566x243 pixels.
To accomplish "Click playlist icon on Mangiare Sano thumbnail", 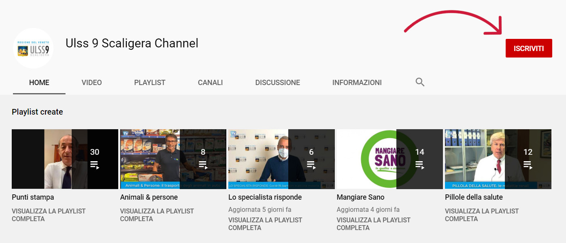I will point(419,165).
